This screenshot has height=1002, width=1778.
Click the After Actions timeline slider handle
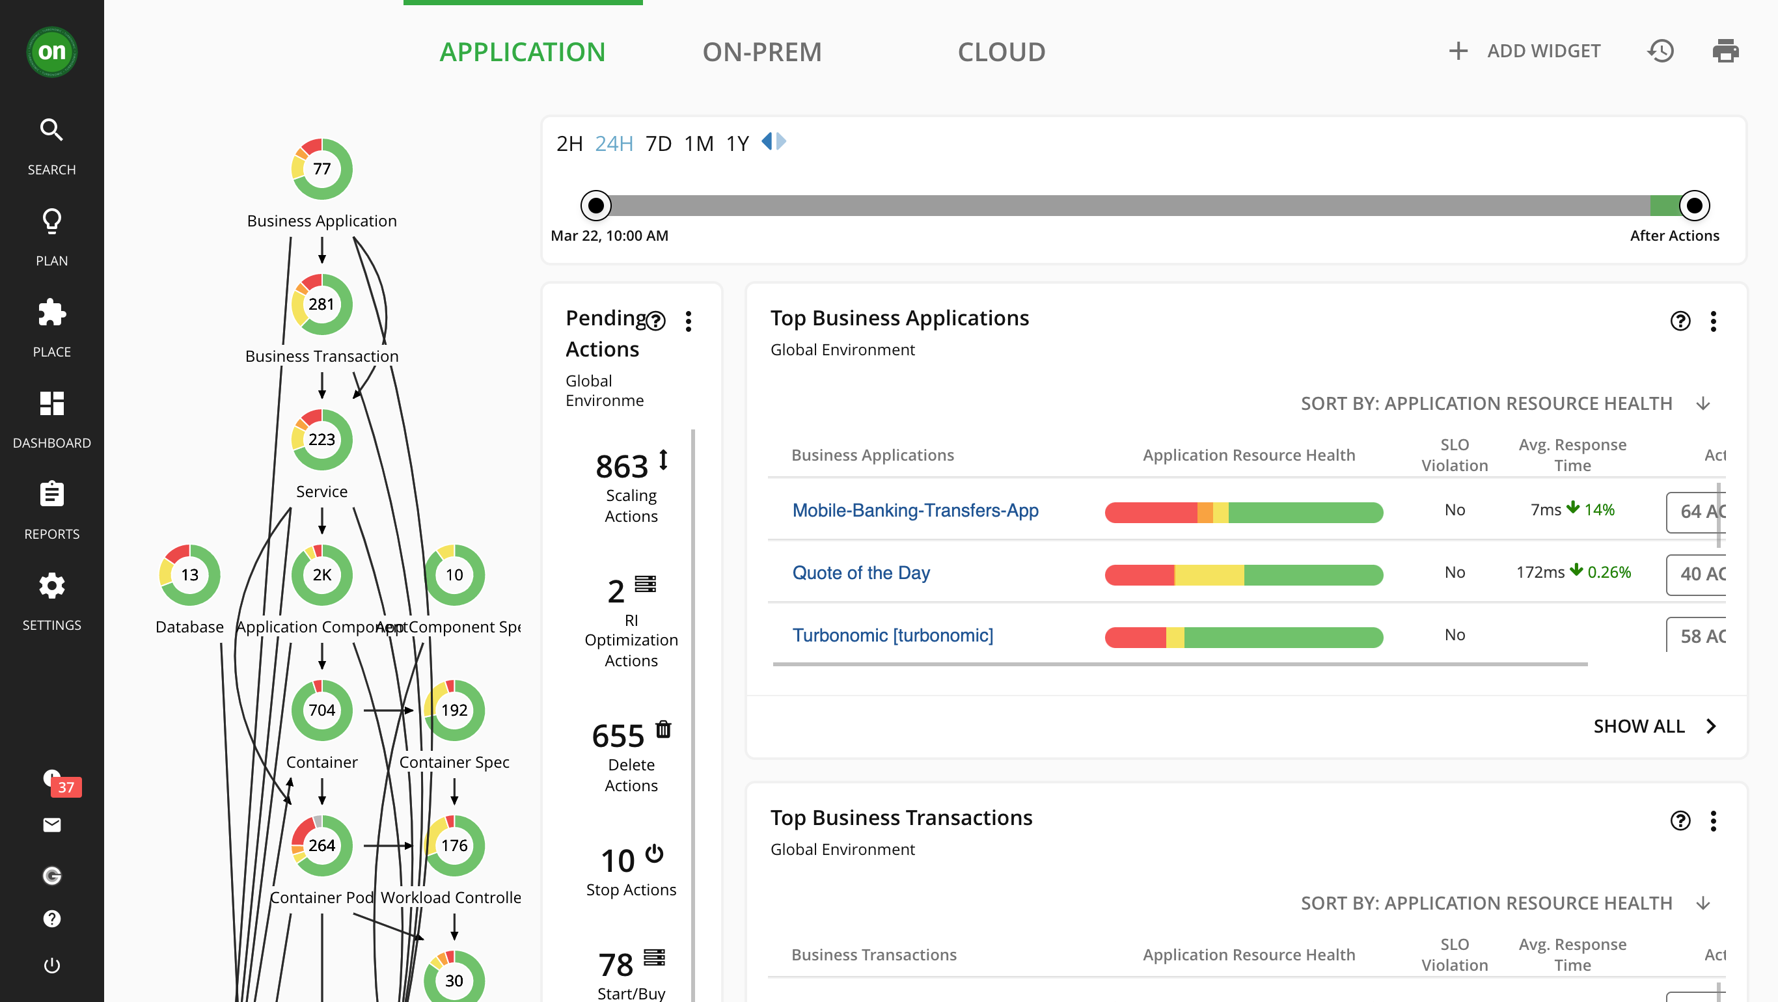pyautogui.click(x=1694, y=205)
